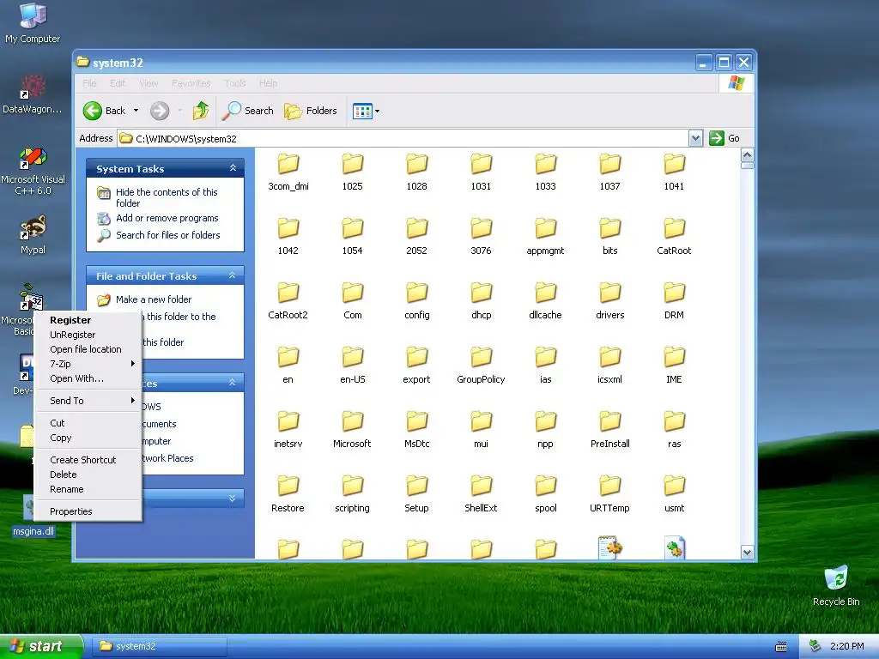The width and height of the screenshot is (879, 659).
Task: Click the Go button
Action: click(724, 138)
